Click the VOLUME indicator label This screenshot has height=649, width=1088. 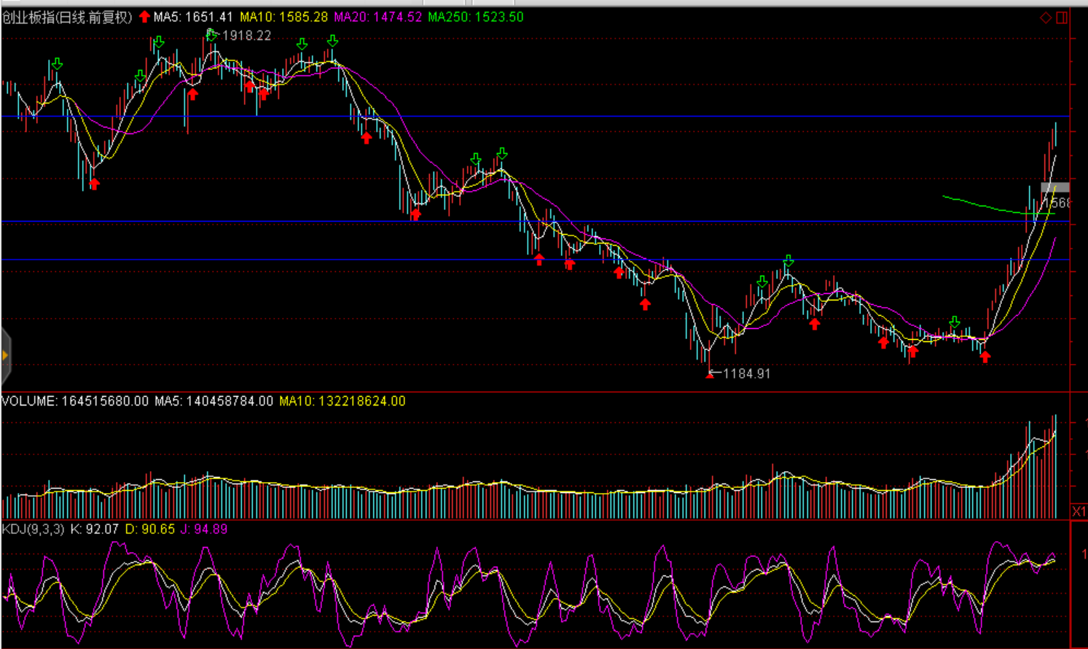74,401
